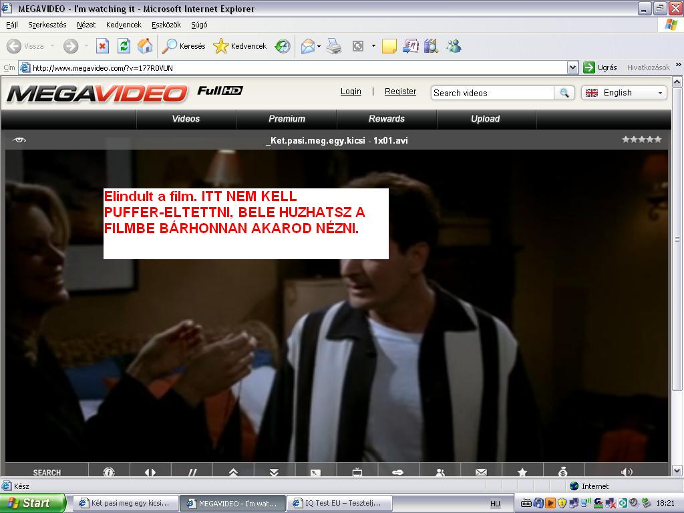Image resolution: width=684 pixels, height=513 pixels.
Task: Click the eye icon above the video
Action: [19, 140]
